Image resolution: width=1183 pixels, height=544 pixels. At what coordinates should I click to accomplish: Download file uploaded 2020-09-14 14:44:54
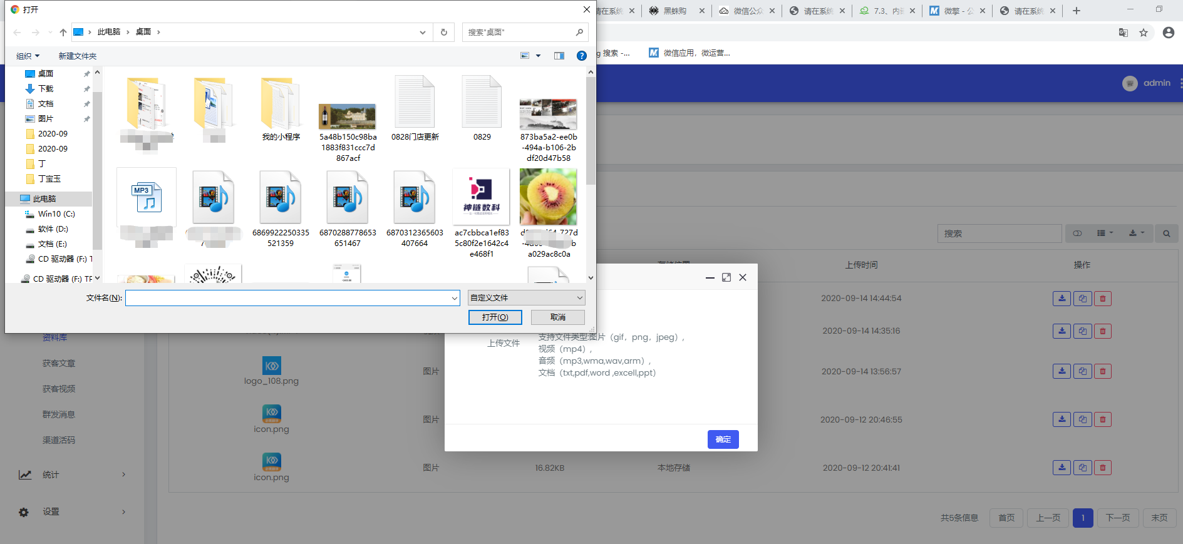coord(1062,299)
